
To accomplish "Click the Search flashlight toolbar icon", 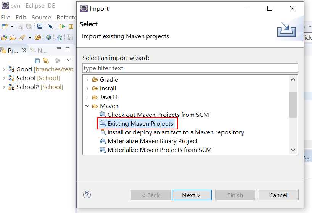I will pos(22,37).
